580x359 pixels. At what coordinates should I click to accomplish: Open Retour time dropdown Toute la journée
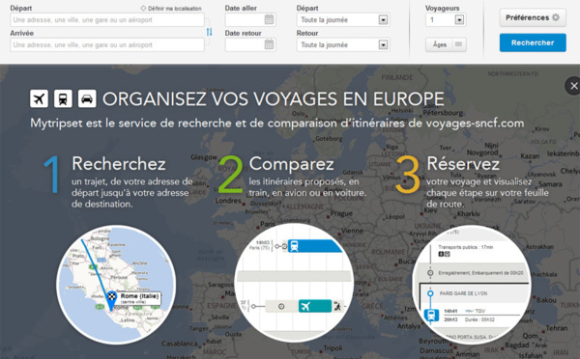[343, 45]
